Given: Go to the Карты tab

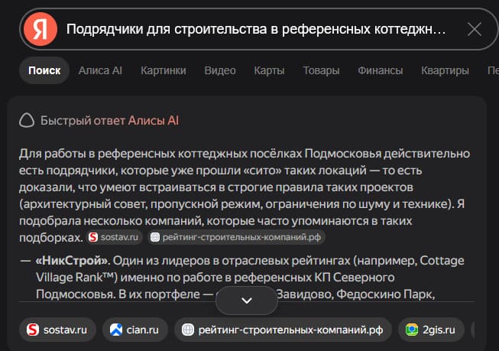Looking at the screenshot, I should (269, 70).
